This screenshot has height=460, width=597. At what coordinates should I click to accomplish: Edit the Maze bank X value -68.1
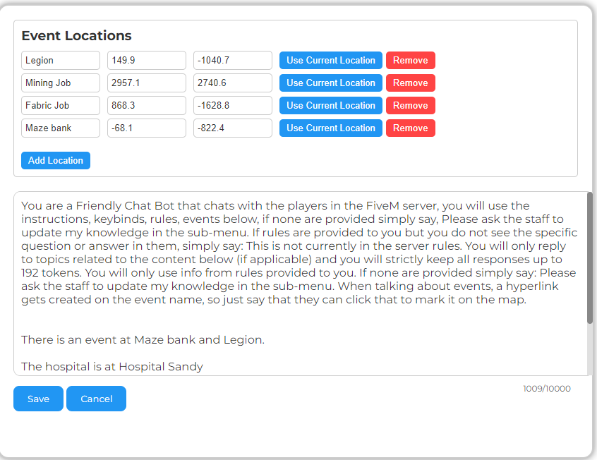point(146,128)
